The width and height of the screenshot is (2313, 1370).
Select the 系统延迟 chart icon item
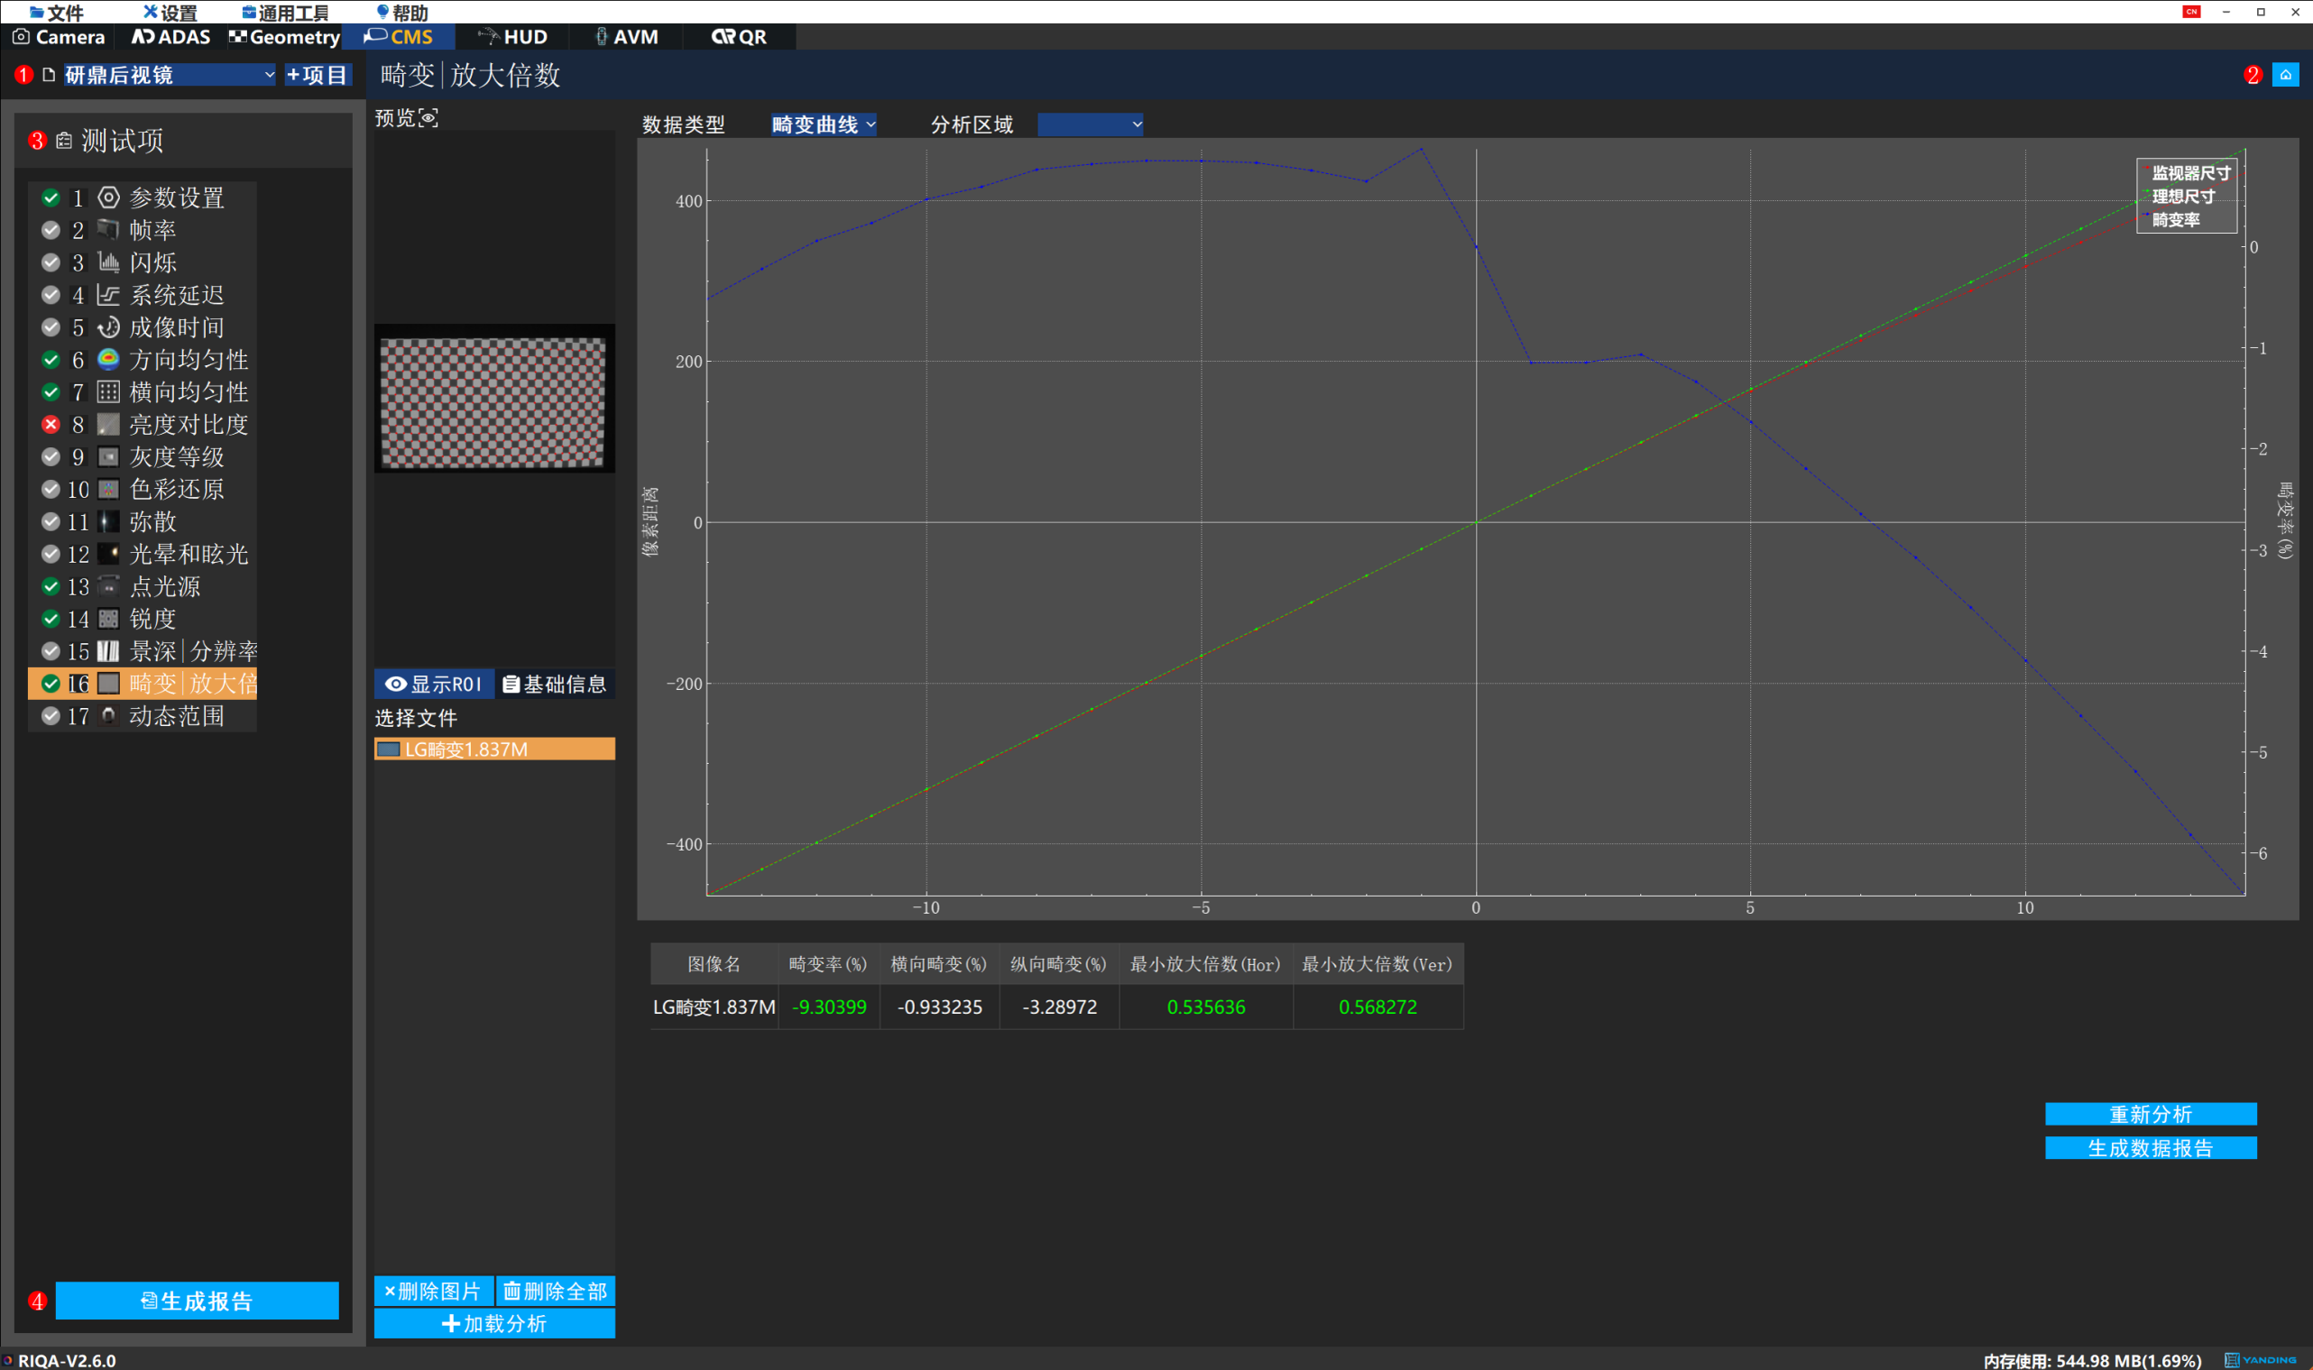coord(109,295)
